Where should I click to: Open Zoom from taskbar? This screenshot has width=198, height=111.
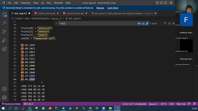coord(104,108)
